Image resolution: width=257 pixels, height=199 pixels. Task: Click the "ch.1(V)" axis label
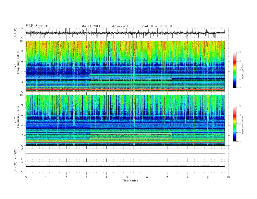pos(16,33)
